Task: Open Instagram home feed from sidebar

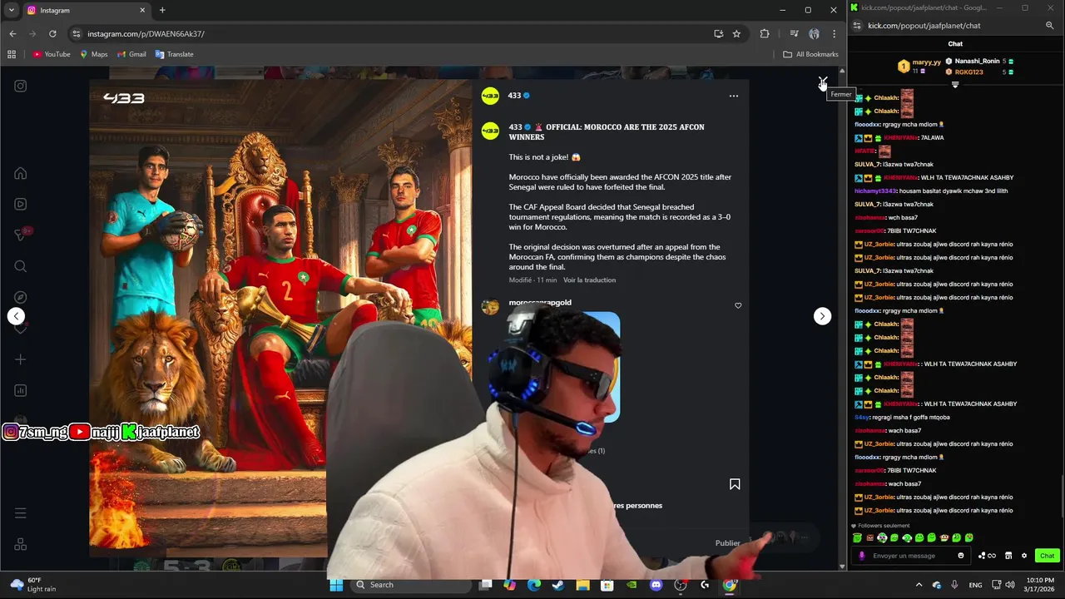Action: pos(21,173)
